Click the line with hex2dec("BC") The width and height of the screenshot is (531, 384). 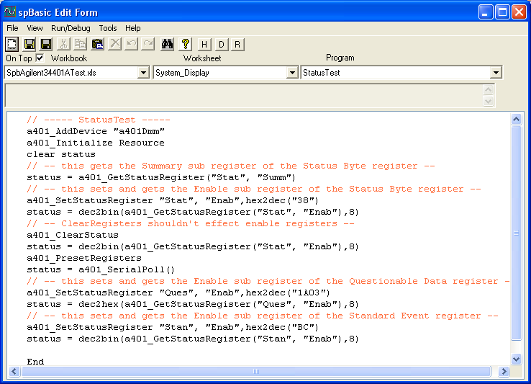tap(173, 327)
